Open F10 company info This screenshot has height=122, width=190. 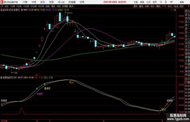point(164,6)
